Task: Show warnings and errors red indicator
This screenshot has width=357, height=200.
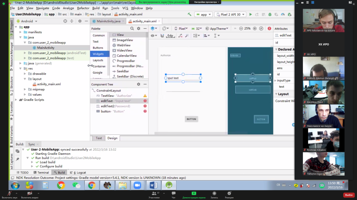Action: pyautogui.click(x=269, y=28)
